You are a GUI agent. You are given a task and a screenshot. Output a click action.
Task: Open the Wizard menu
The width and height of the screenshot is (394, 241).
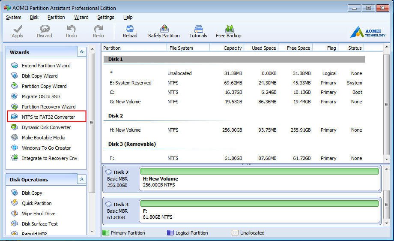point(81,17)
